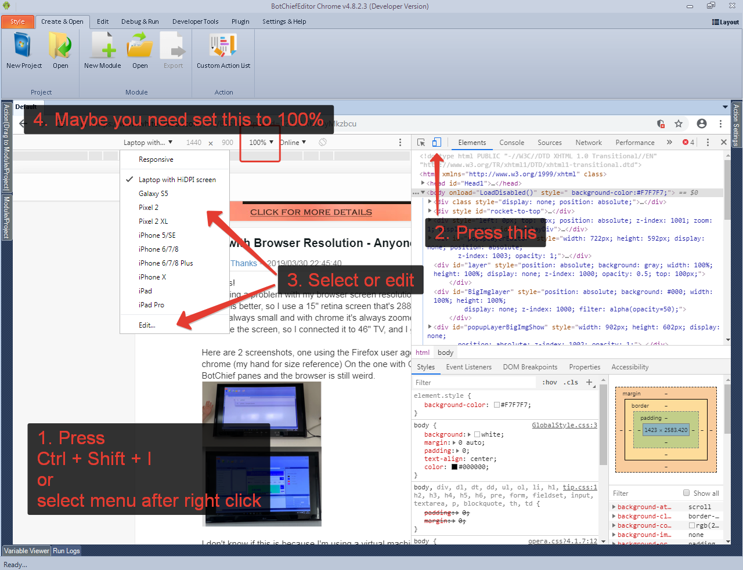
Task: Toggle the .cls classes button
Action: pos(571,382)
